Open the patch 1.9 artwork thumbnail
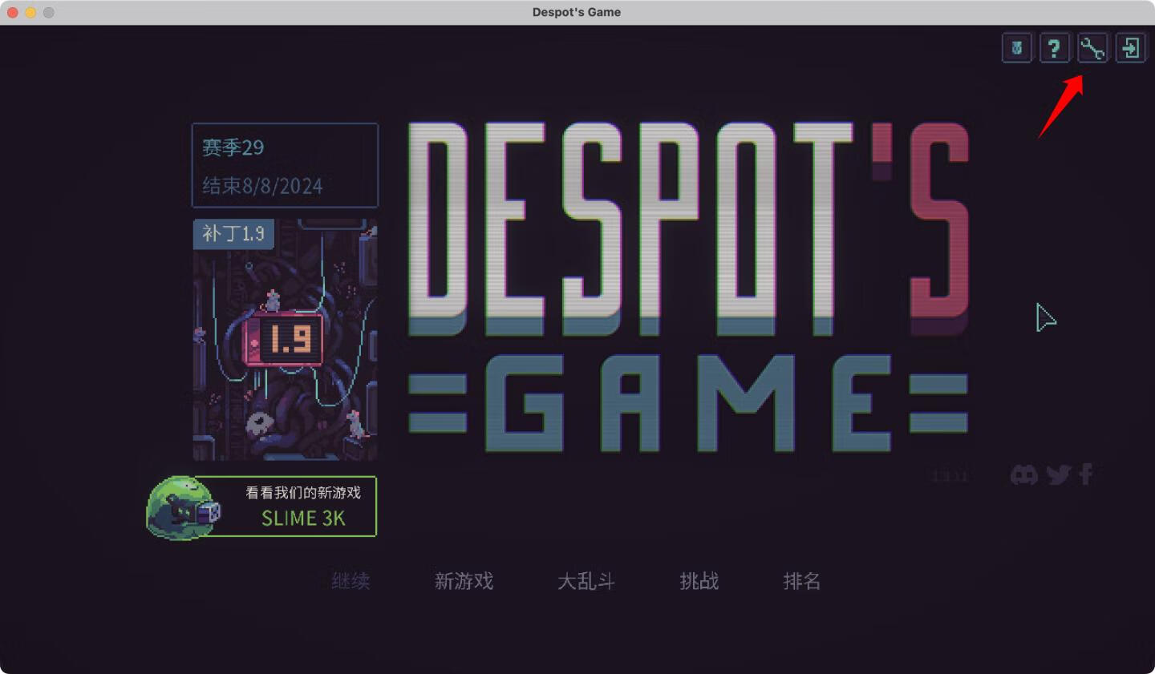The width and height of the screenshot is (1155, 674). point(285,353)
